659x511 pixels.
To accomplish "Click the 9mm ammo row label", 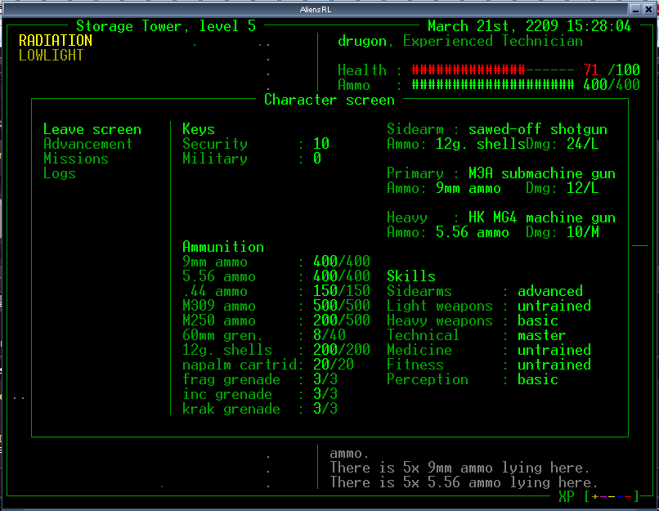I will 215,262.
